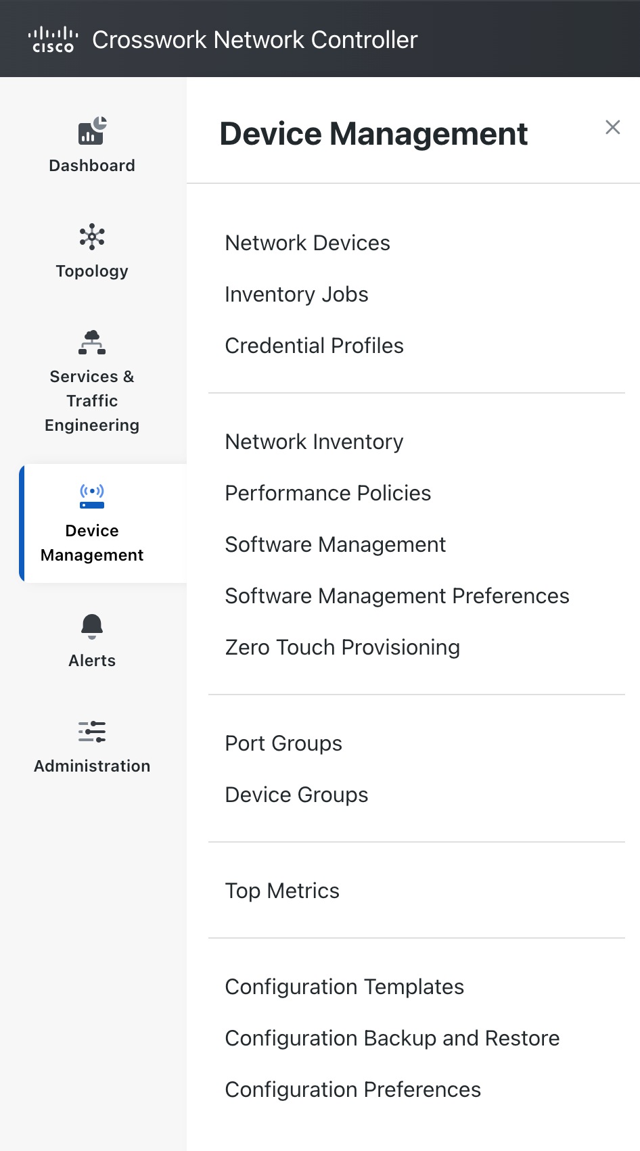
Task: Open Configuration Backup and Restore
Action: (x=392, y=1038)
